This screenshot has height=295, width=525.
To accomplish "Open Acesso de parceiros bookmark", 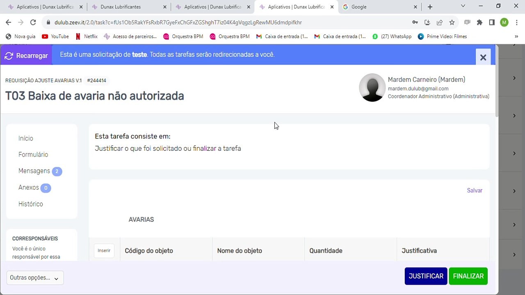I will point(130,36).
